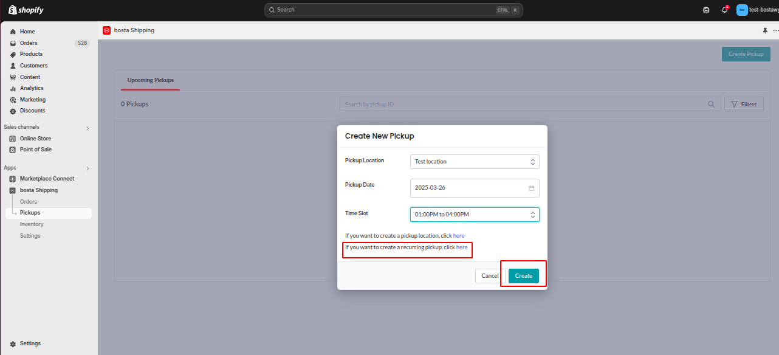Select the Upcoming Pickups tab
Screen dimensions: 779x355
point(150,80)
